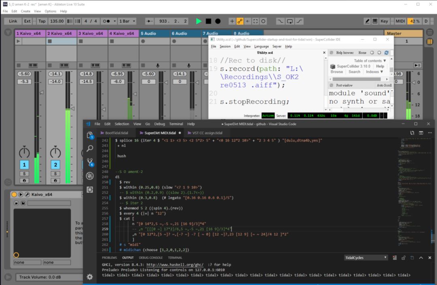The width and height of the screenshot is (437, 285).
Task: Switch to the VST CC assign.tidal tab
Action: (x=207, y=133)
